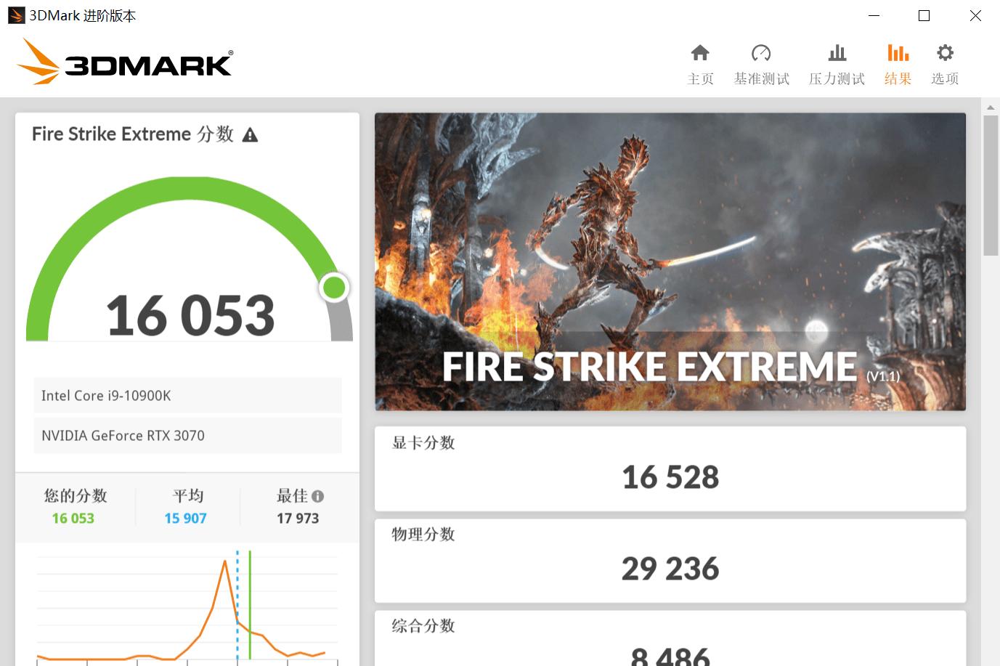
Task: Click the Fire Strike Extreme 分数 heading
Action: 133,134
